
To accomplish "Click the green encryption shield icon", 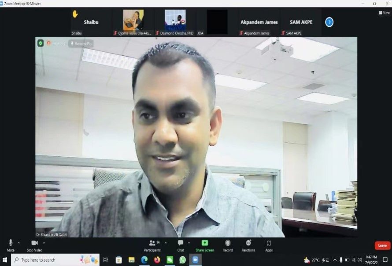I will coord(41,43).
